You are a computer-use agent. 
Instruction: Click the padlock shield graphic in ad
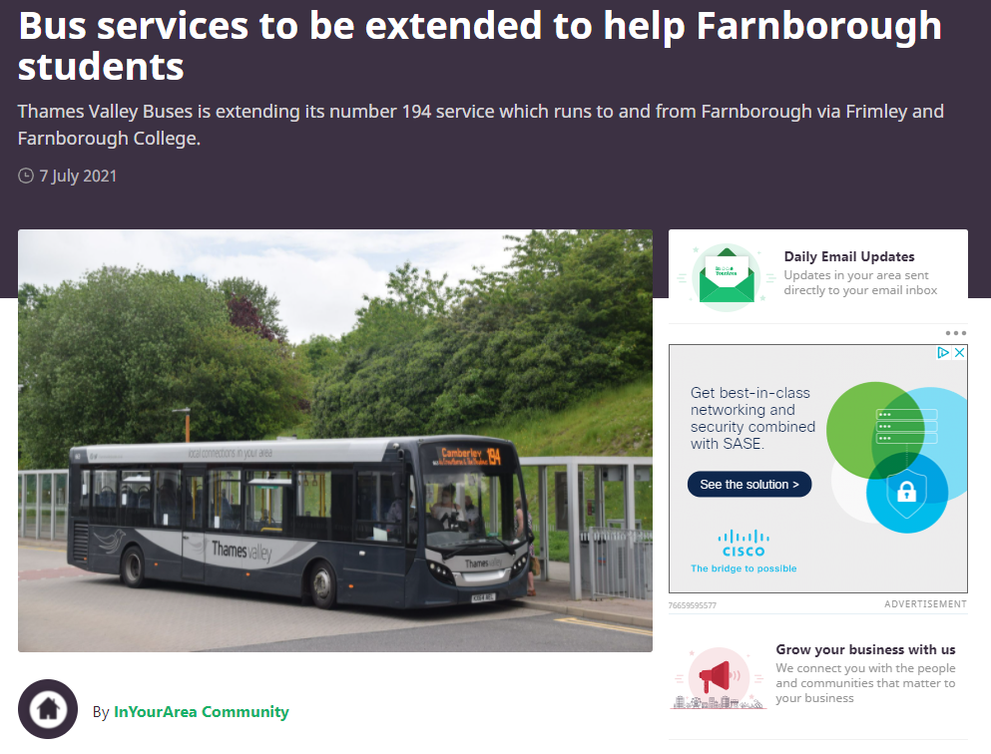(906, 494)
